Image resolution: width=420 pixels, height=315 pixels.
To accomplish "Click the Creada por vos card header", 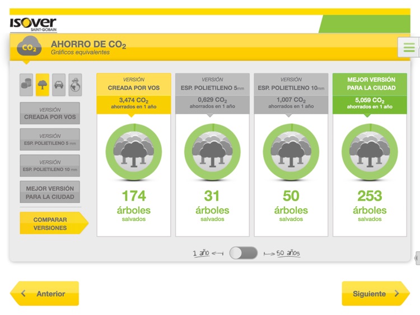I will (x=134, y=84).
